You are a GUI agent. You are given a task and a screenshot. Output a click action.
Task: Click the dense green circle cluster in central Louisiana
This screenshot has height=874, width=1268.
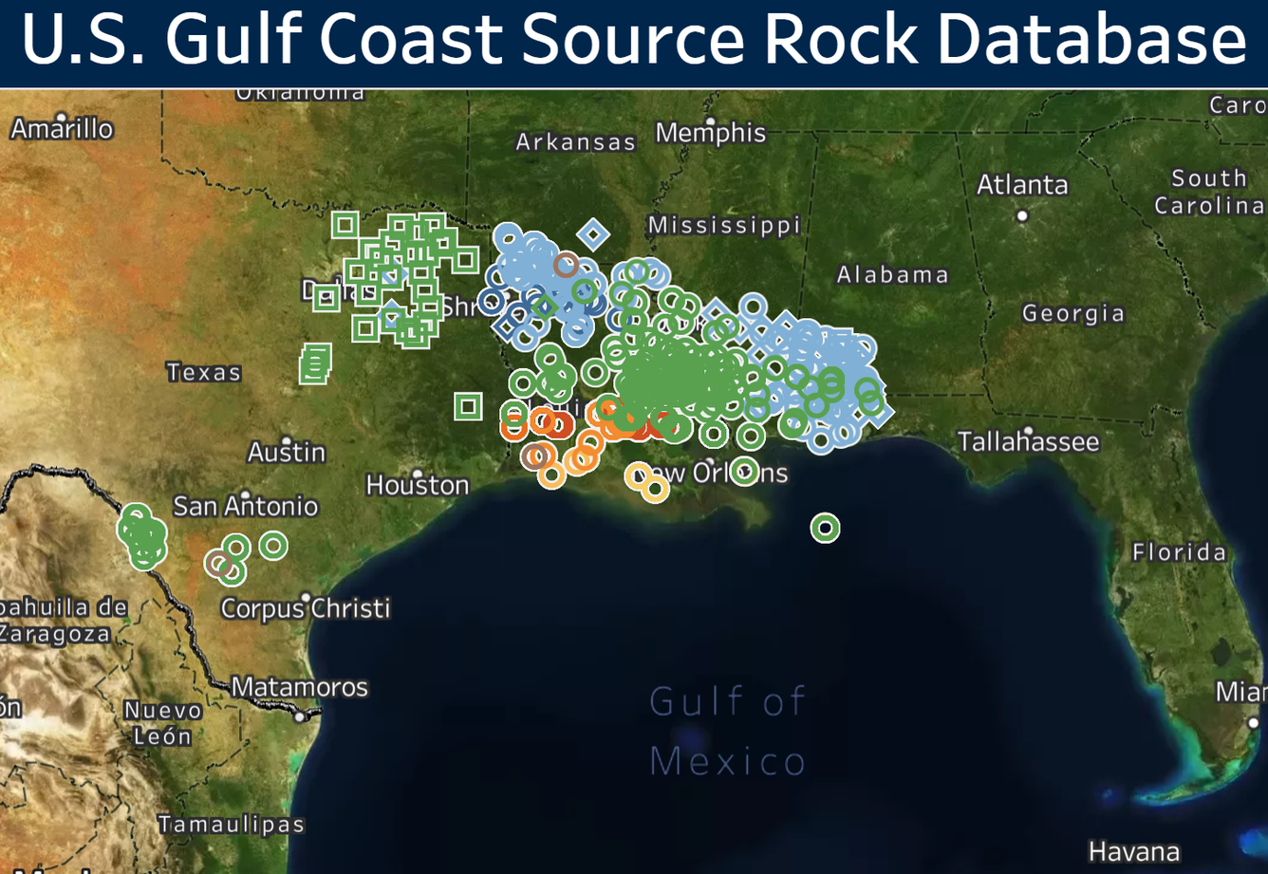674,380
